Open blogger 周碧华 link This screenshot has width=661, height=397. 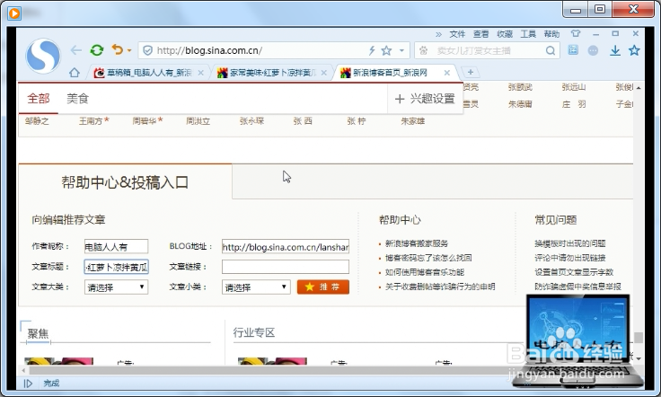click(145, 121)
